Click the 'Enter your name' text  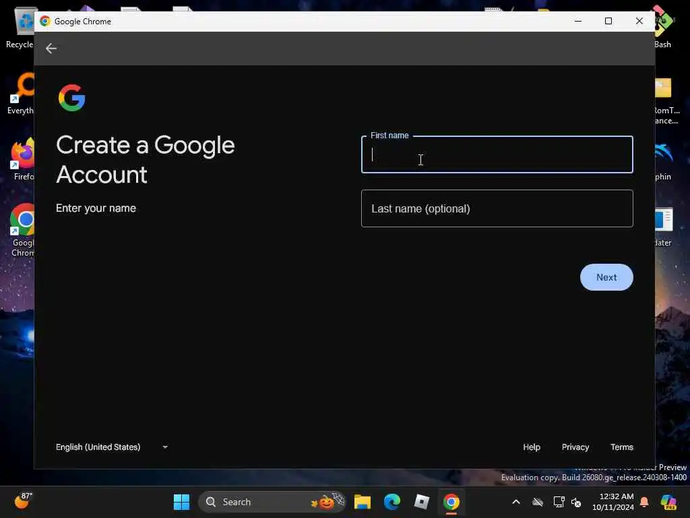point(96,208)
